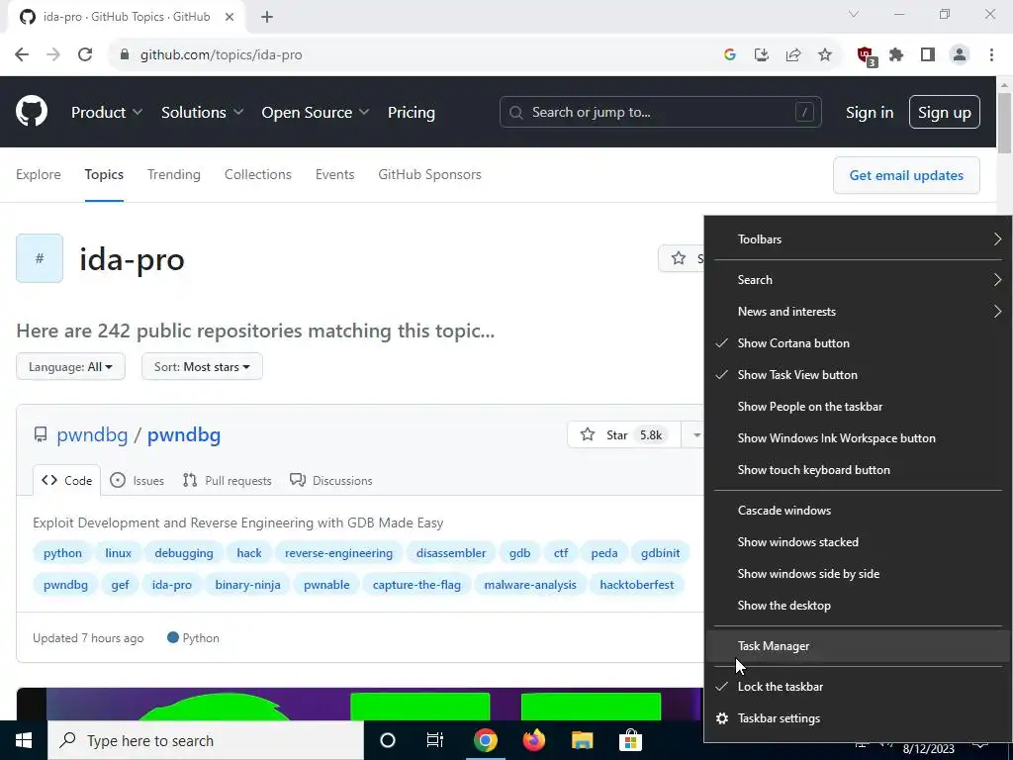Viewport: 1013px width, 760px height.
Task: Open Task View on the taskbar
Action: click(x=435, y=740)
